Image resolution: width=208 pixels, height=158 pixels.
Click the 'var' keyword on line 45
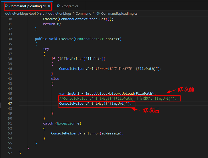(62, 93)
